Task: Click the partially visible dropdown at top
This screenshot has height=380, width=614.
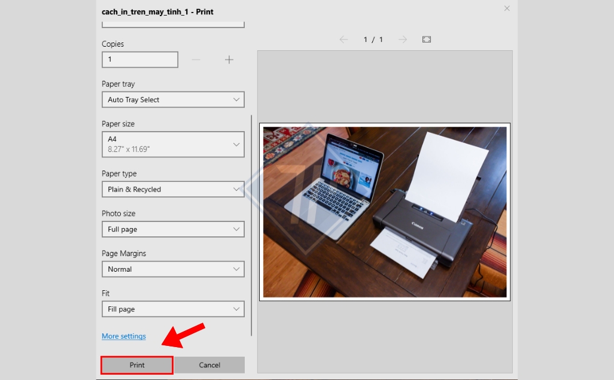Action: coord(173,25)
